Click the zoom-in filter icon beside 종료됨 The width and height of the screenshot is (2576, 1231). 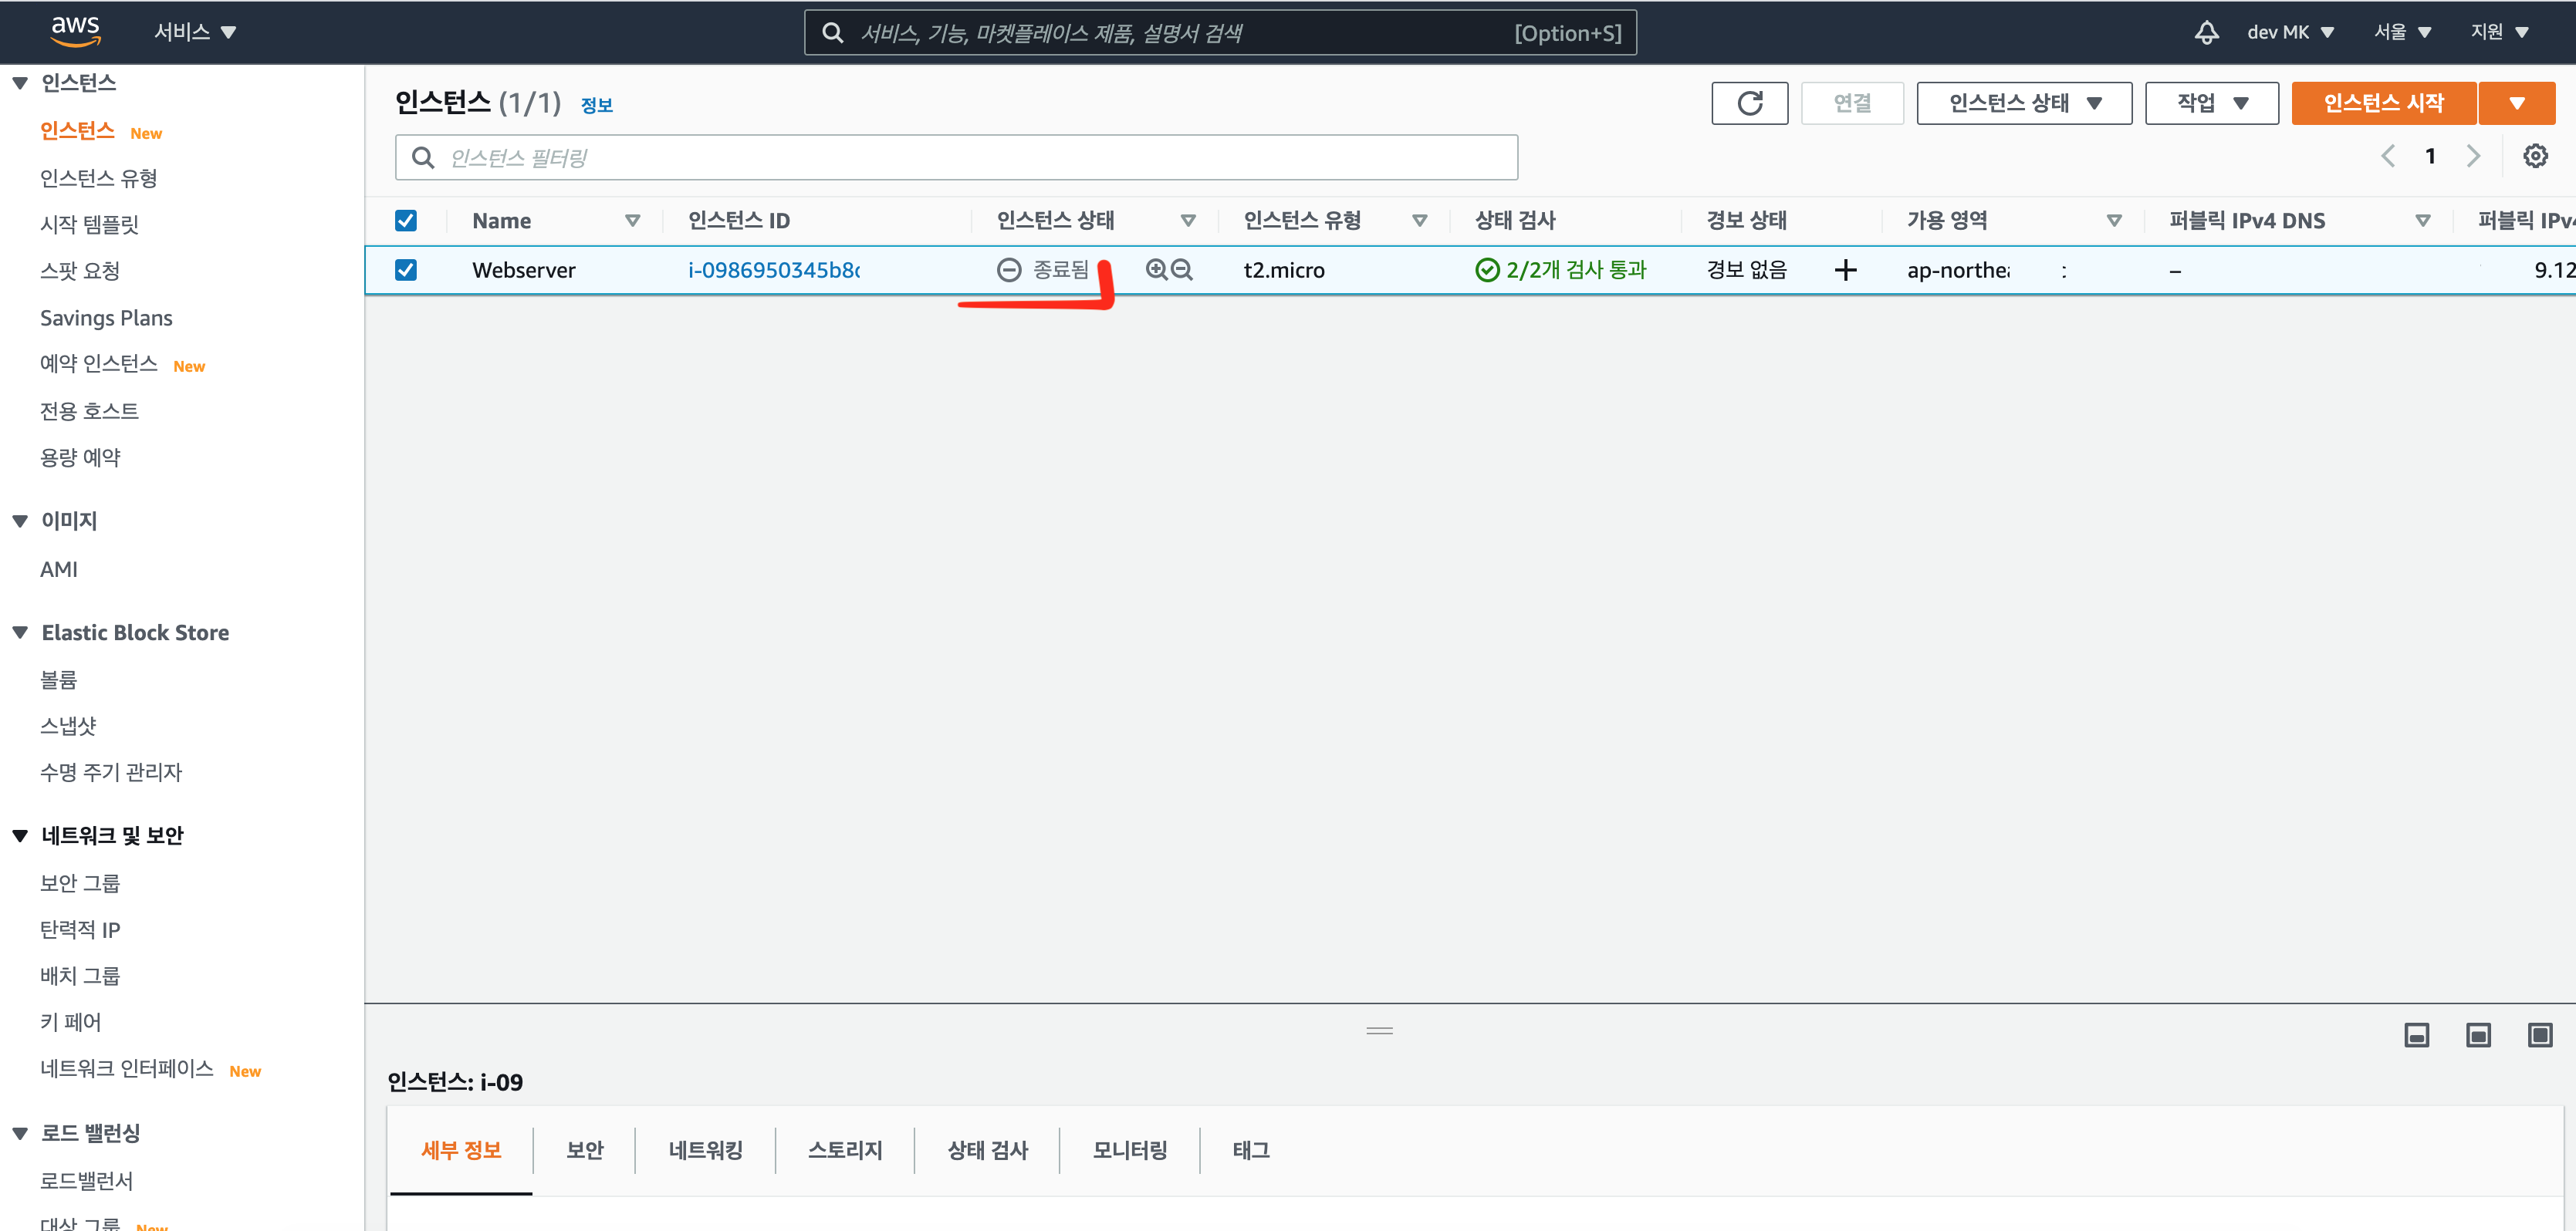click(x=1156, y=270)
